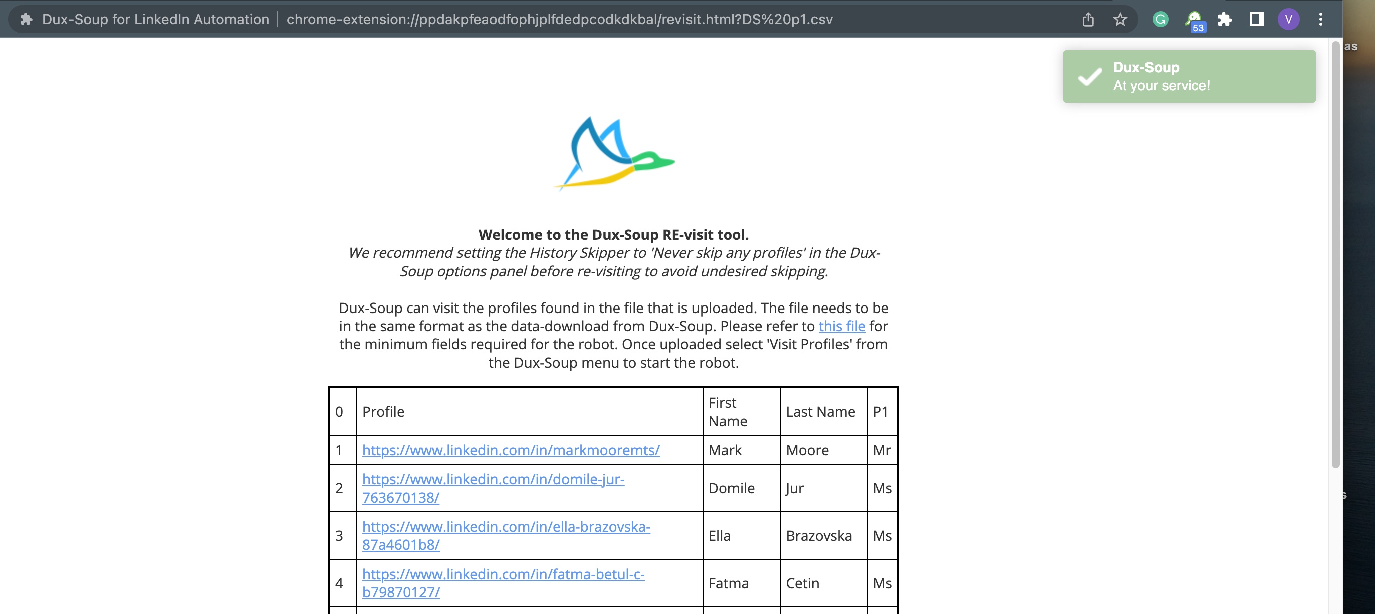Viewport: 1375px width, 614px height.
Task: Click the share page icon
Action: click(x=1088, y=19)
